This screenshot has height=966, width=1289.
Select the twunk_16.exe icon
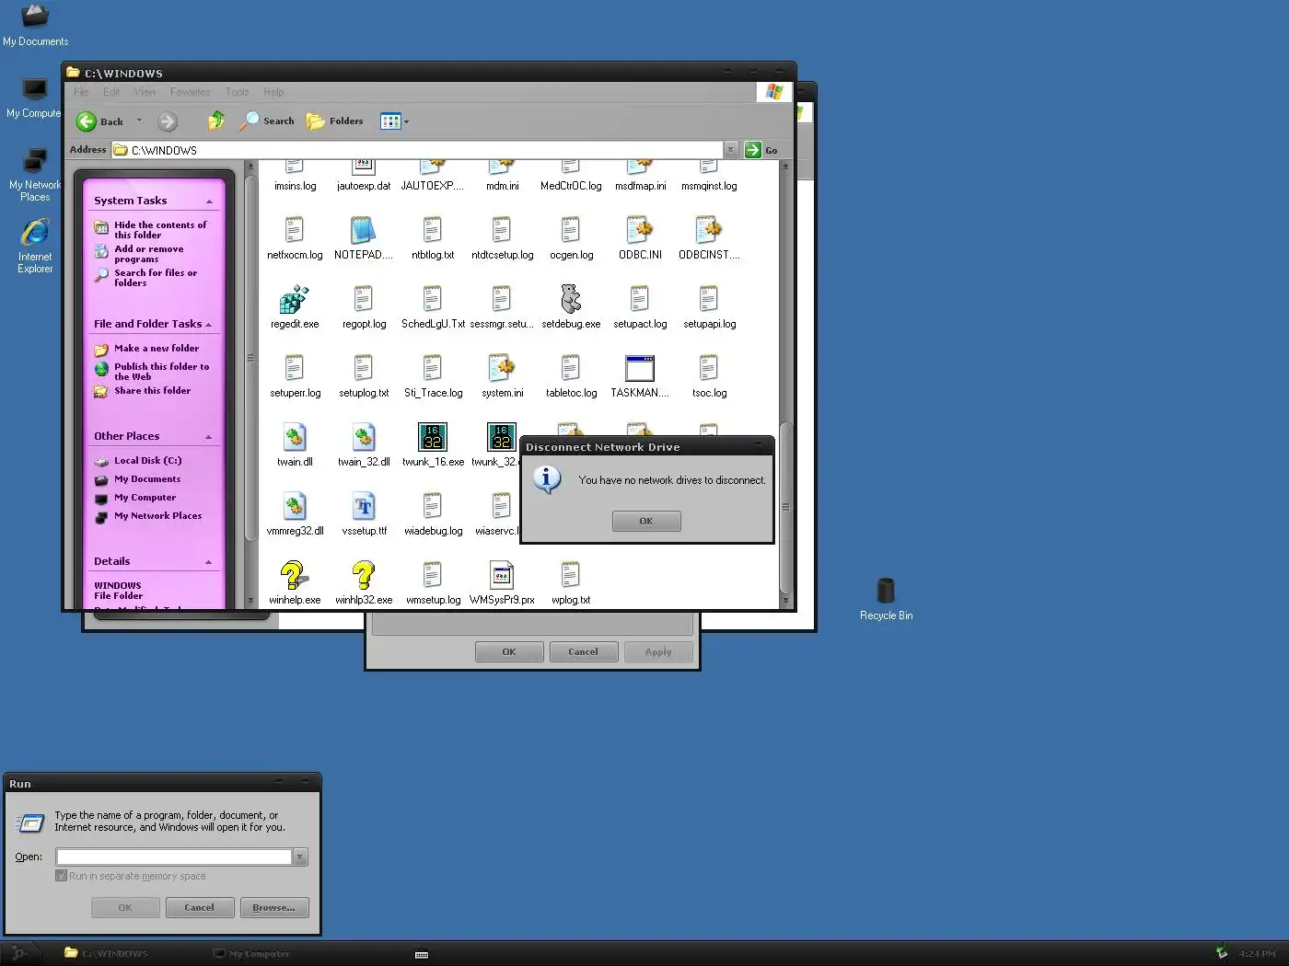432,437
